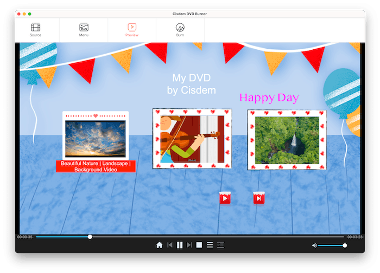Screen dimensions: 380x273
Task: Mute audio with the speaker icon
Action: pyautogui.click(x=314, y=245)
